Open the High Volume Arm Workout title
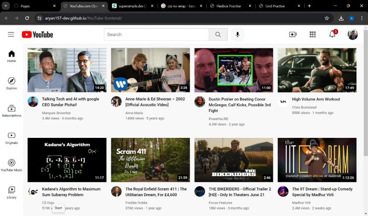The width and height of the screenshot is (368, 216). (x=316, y=99)
